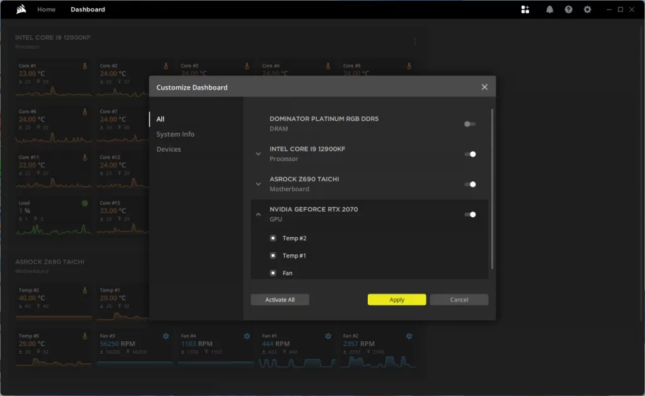Viewport: 645px width, 396px height.
Task: Go to the Home tab
Action: click(46, 9)
